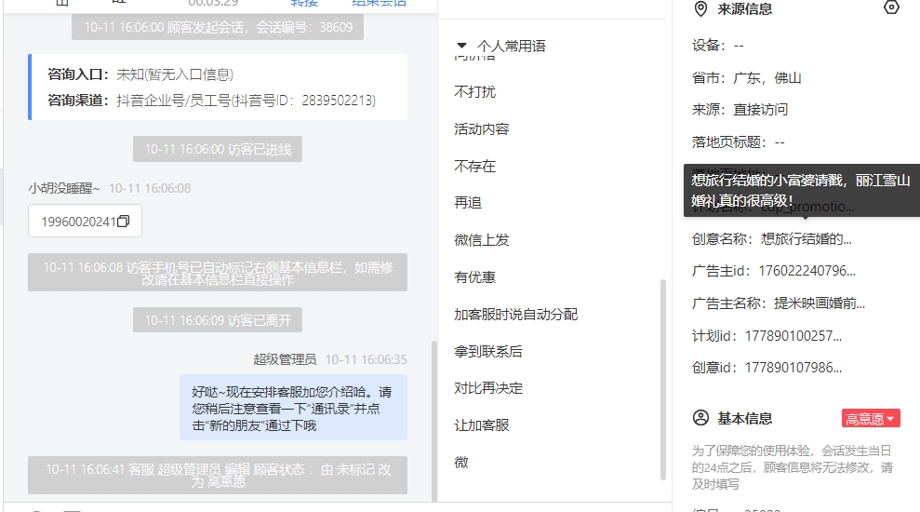Click the 创意名称 field value

tap(807, 238)
